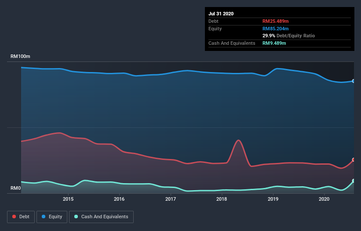Click the 29.9% Debt/Equity Ratio text
The height and width of the screenshot is (231, 361).
pos(289,36)
